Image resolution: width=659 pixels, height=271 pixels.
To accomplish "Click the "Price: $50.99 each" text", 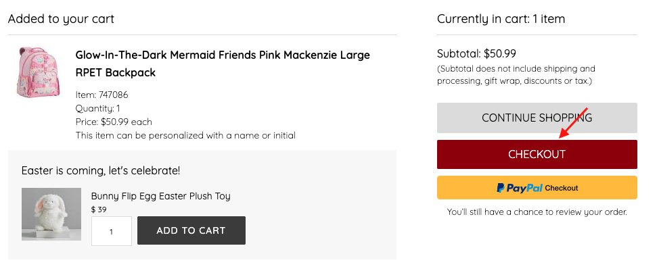I will coord(114,122).
